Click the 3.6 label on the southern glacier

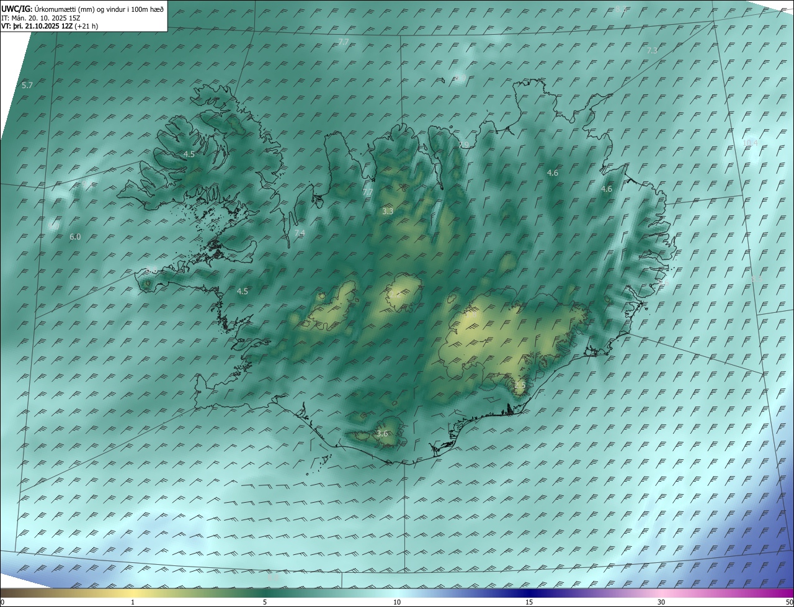pyautogui.click(x=382, y=433)
